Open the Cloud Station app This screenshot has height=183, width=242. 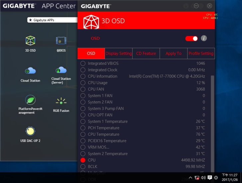[30, 71]
